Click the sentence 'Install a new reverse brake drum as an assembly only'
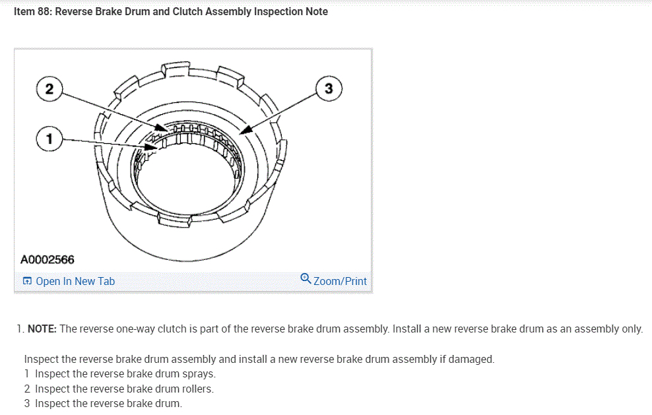The width and height of the screenshot is (652, 415). point(517,329)
